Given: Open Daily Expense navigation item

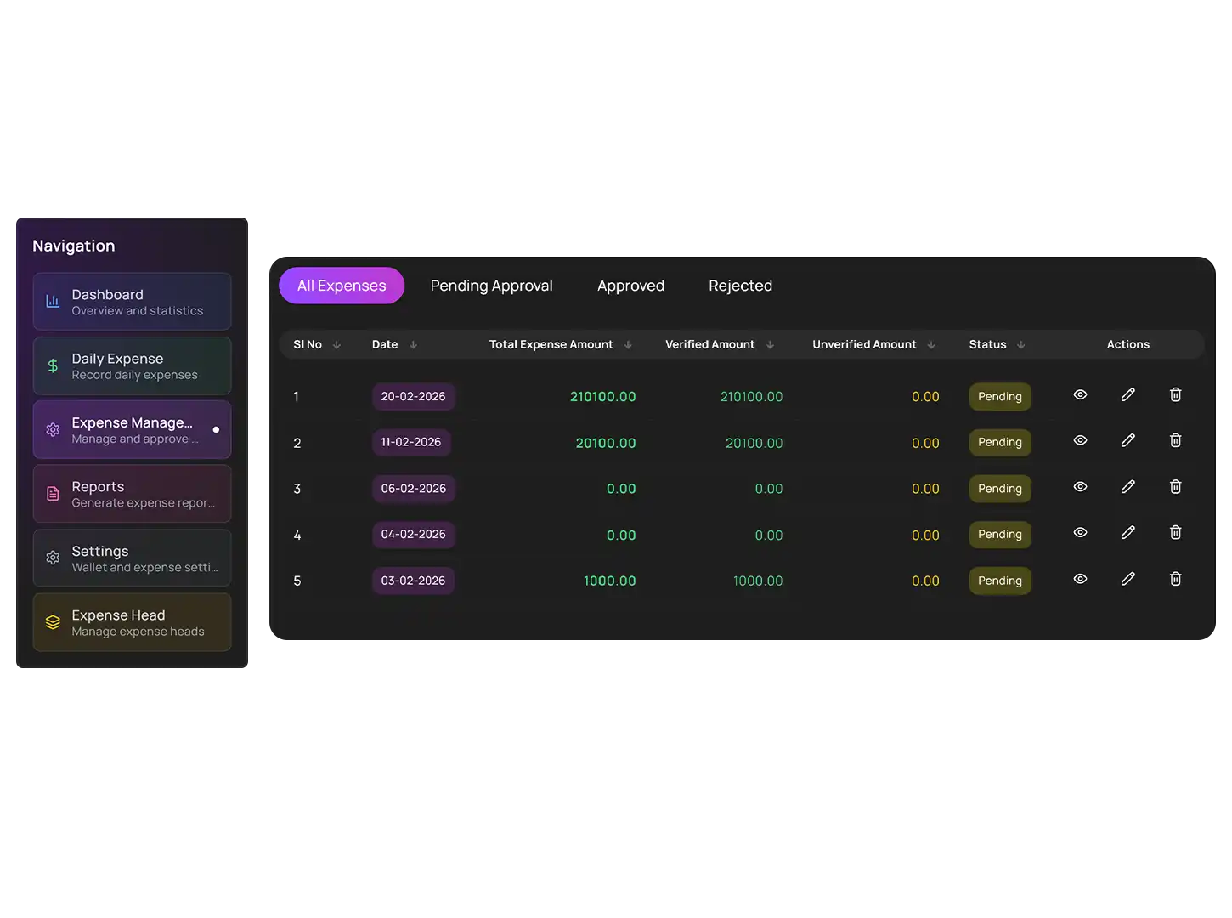Looking at the screenshot, I should 132,365.
